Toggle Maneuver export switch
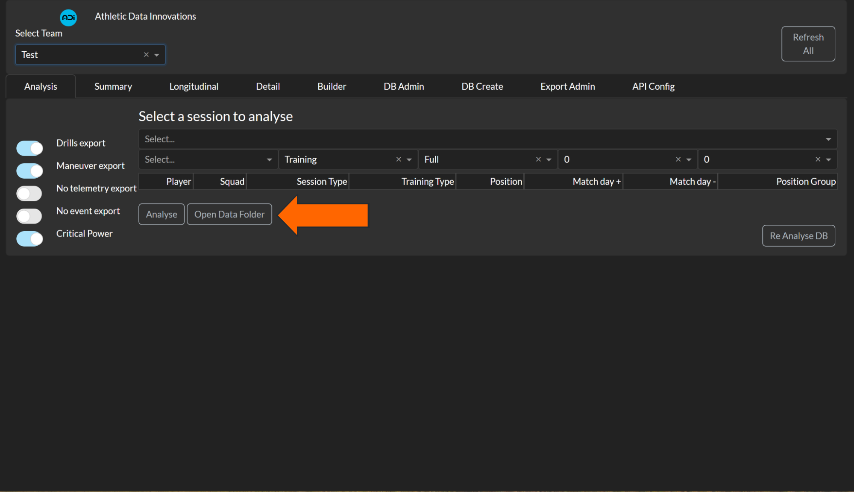 [x=29, y=171]
